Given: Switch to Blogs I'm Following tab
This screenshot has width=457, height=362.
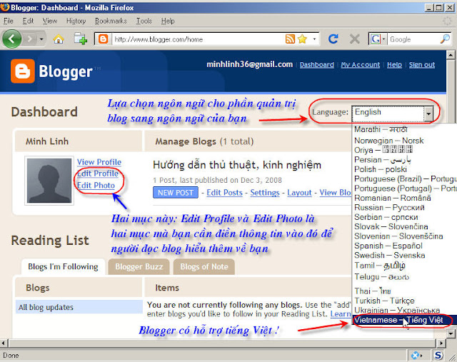Looking at the screenshot, I should [x=63, y=267].
